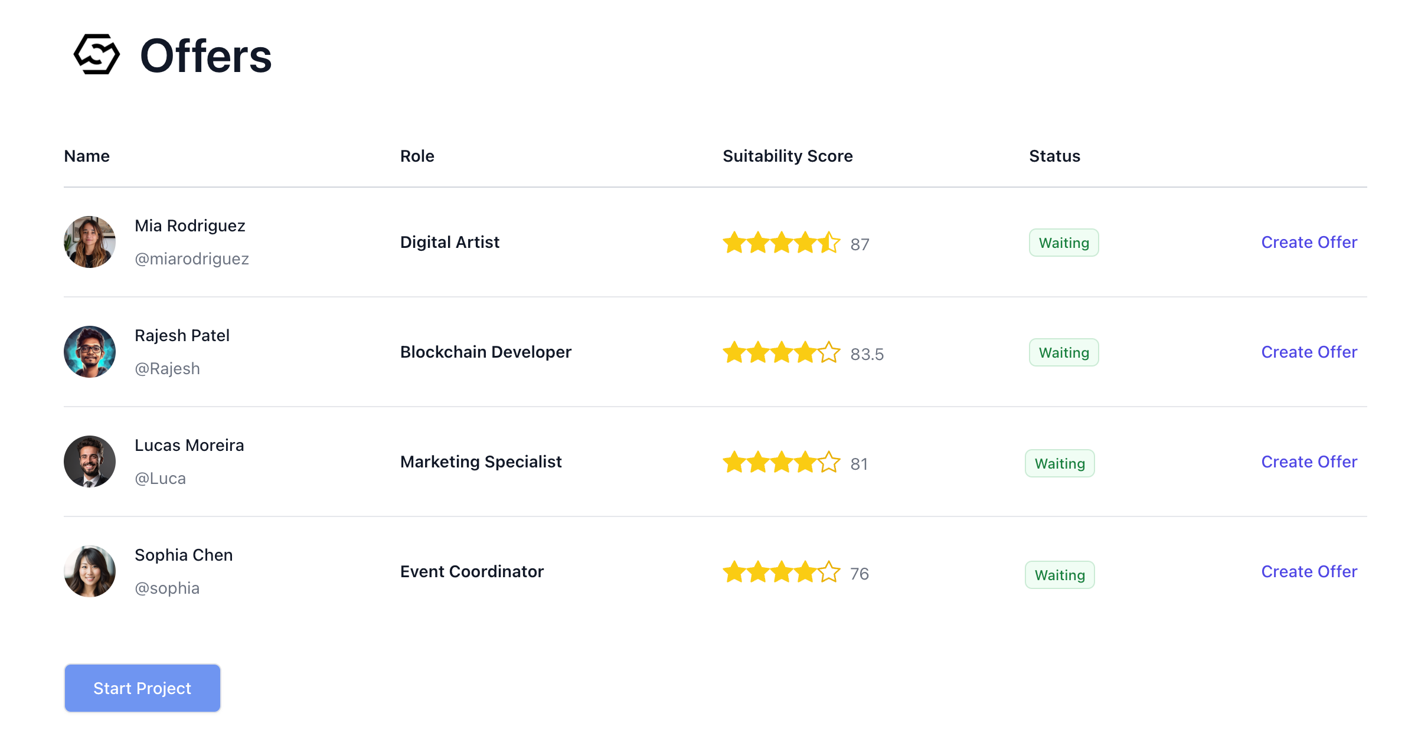Screen dimensions: 1418x746
Task: Click the Waiting badge for Mia Rodriguez
Action: [1063, 243]
